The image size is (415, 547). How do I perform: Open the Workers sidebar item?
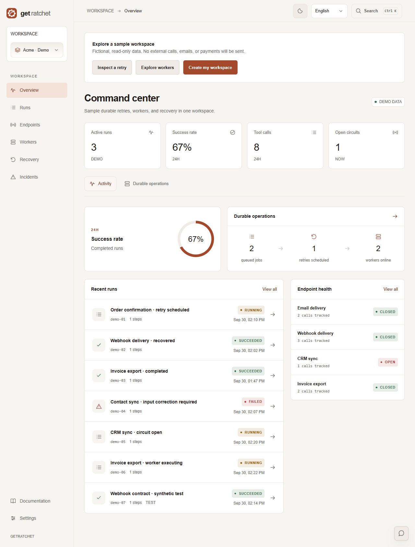37,142
